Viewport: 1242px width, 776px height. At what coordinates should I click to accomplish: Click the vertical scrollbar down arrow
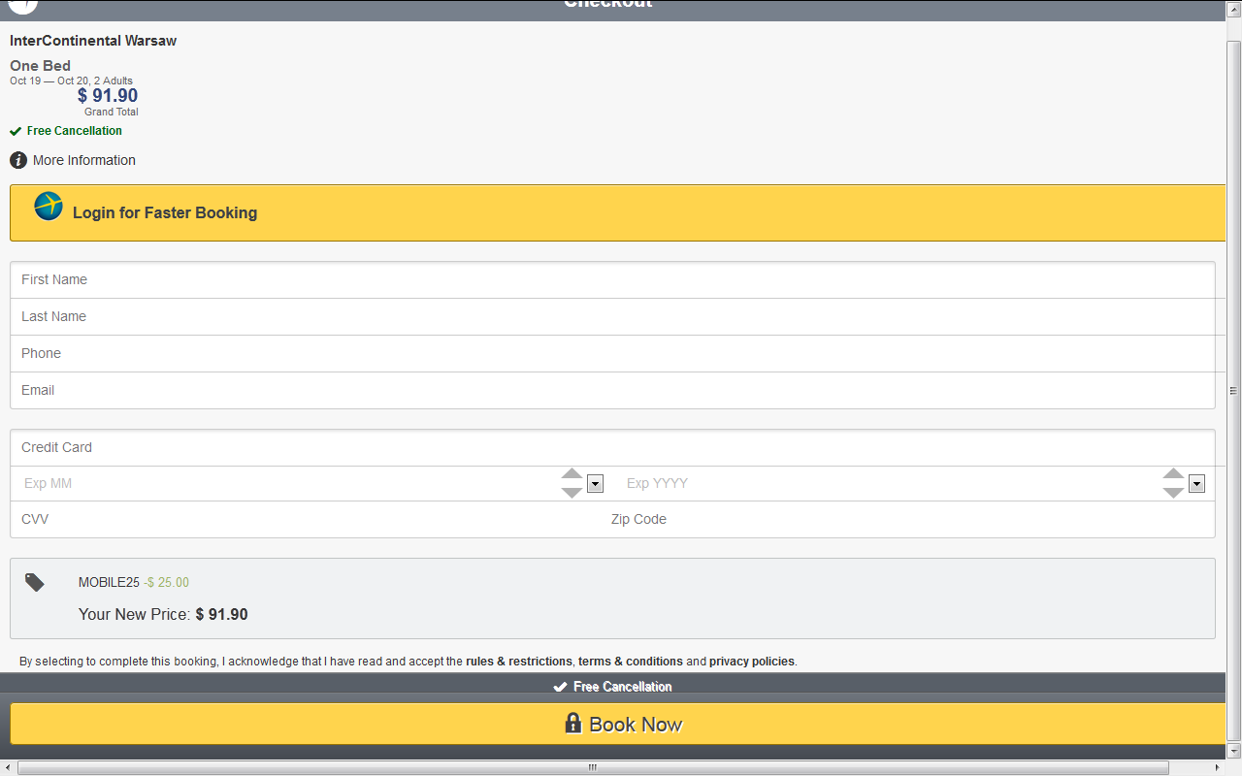[1234, 752]
